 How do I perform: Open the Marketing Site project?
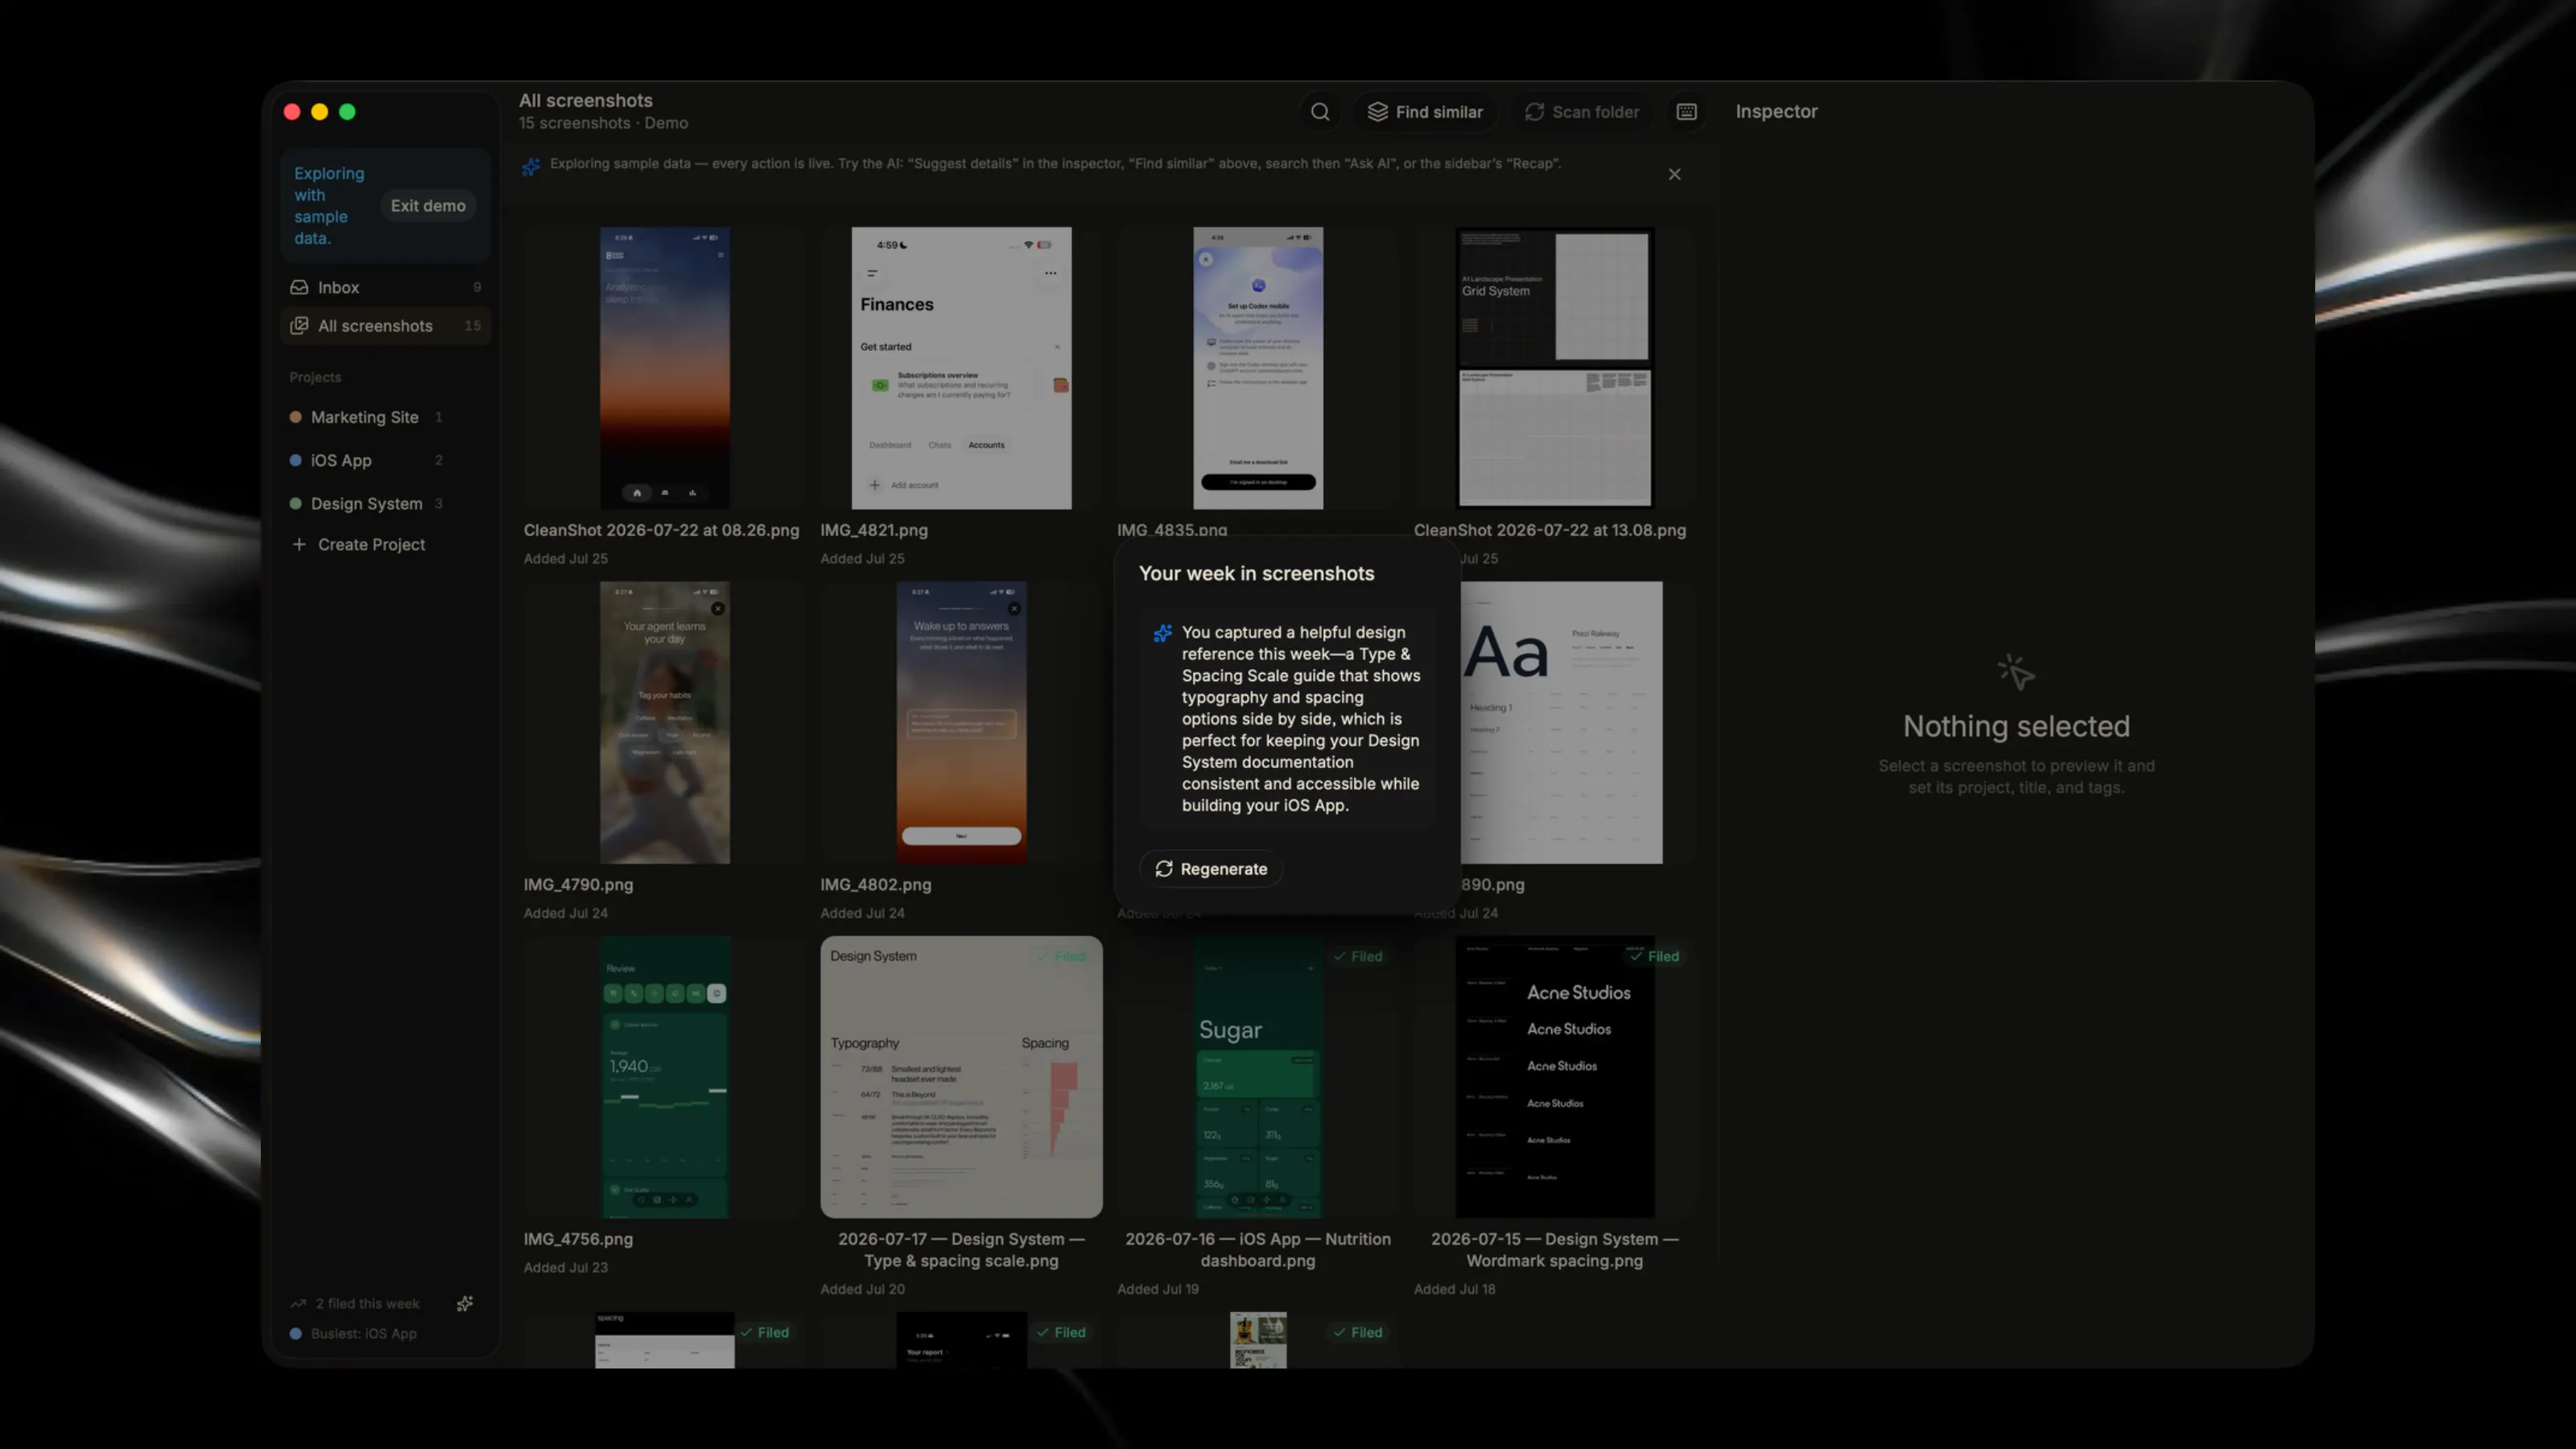pos(366,417)
